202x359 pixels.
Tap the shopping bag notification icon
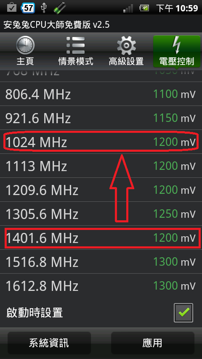pyautogui.click(x=11, y=8)
